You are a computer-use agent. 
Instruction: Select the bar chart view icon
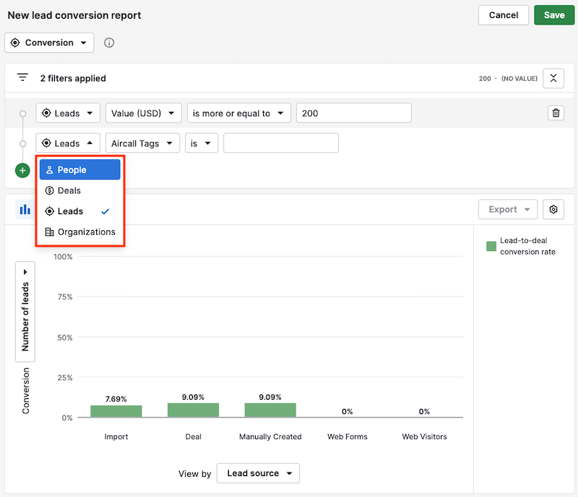point(25,209)
